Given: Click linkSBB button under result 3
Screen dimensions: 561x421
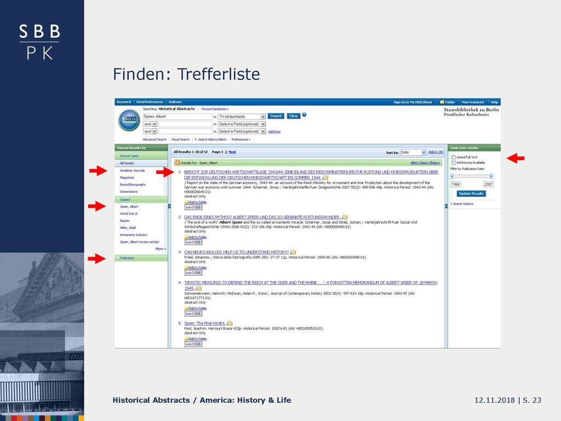Looking at the screenshot, I should click(x=193, y=273).
